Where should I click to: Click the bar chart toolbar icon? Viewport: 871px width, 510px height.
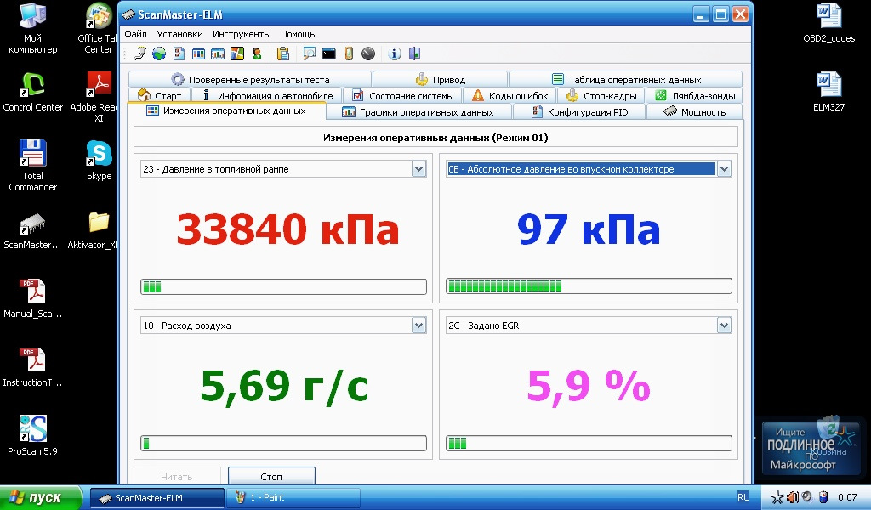pyautogui.click(x=218, y=54)
